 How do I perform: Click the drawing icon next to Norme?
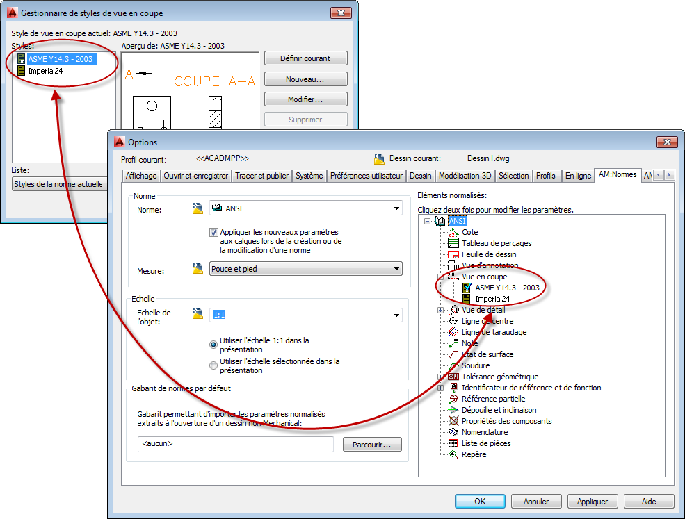[x=198, y=208]
